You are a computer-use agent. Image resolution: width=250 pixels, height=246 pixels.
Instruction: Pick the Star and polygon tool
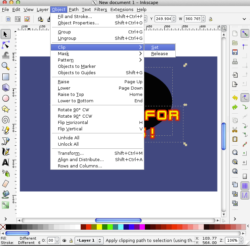(x=6, y=109)
